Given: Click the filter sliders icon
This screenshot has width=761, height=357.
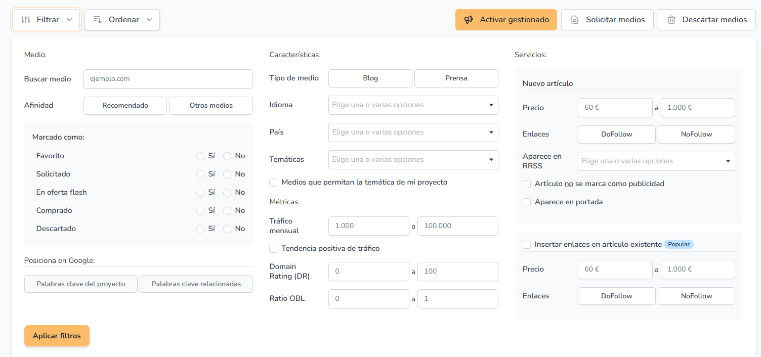Looking at the screenshot, I should pyautogui.click(x=26, y=20).
